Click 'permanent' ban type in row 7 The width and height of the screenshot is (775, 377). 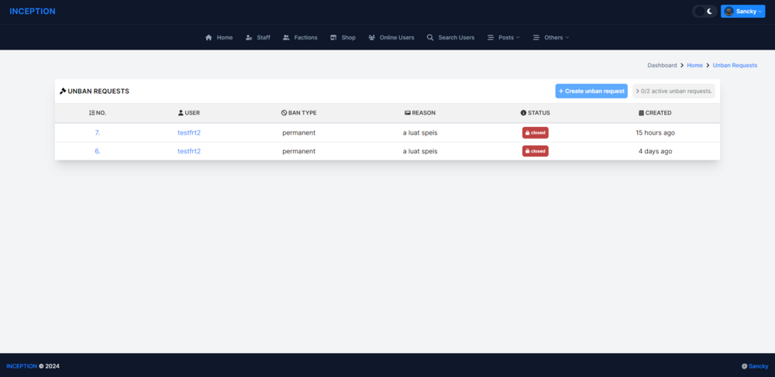[299, 132]
